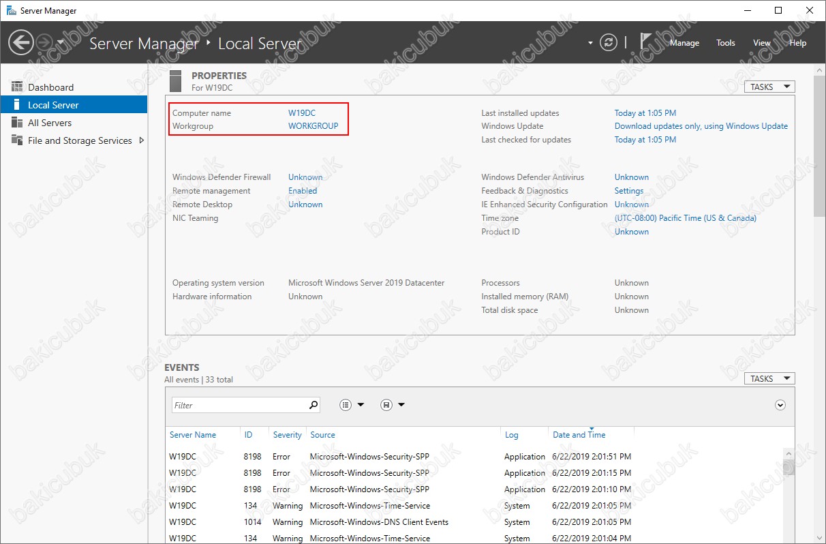Viewport: 826px width, 544px height.
Task: Click Remote management Enabled link
Action: point(303,191)
